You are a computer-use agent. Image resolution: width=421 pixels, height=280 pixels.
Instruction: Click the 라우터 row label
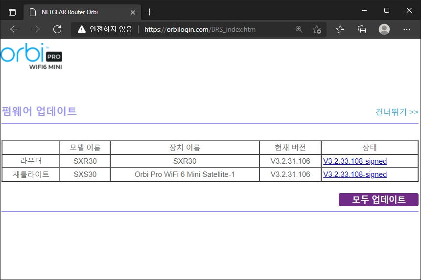(31, 161)
